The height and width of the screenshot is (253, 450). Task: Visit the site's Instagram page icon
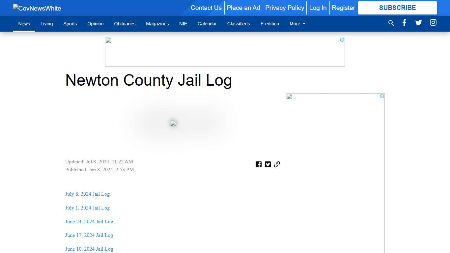[433, 22]
